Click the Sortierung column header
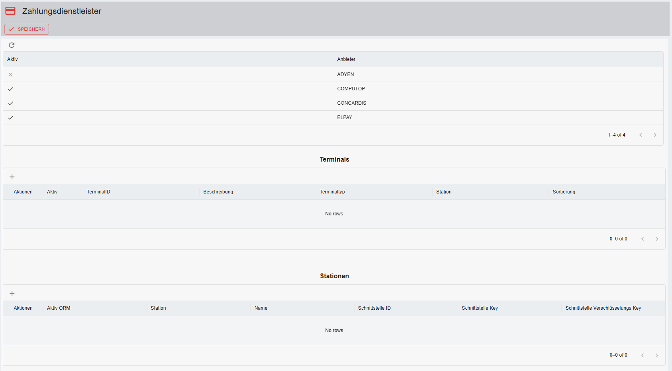672x371 pixels. pyautogui.click(x=564, y=192)
